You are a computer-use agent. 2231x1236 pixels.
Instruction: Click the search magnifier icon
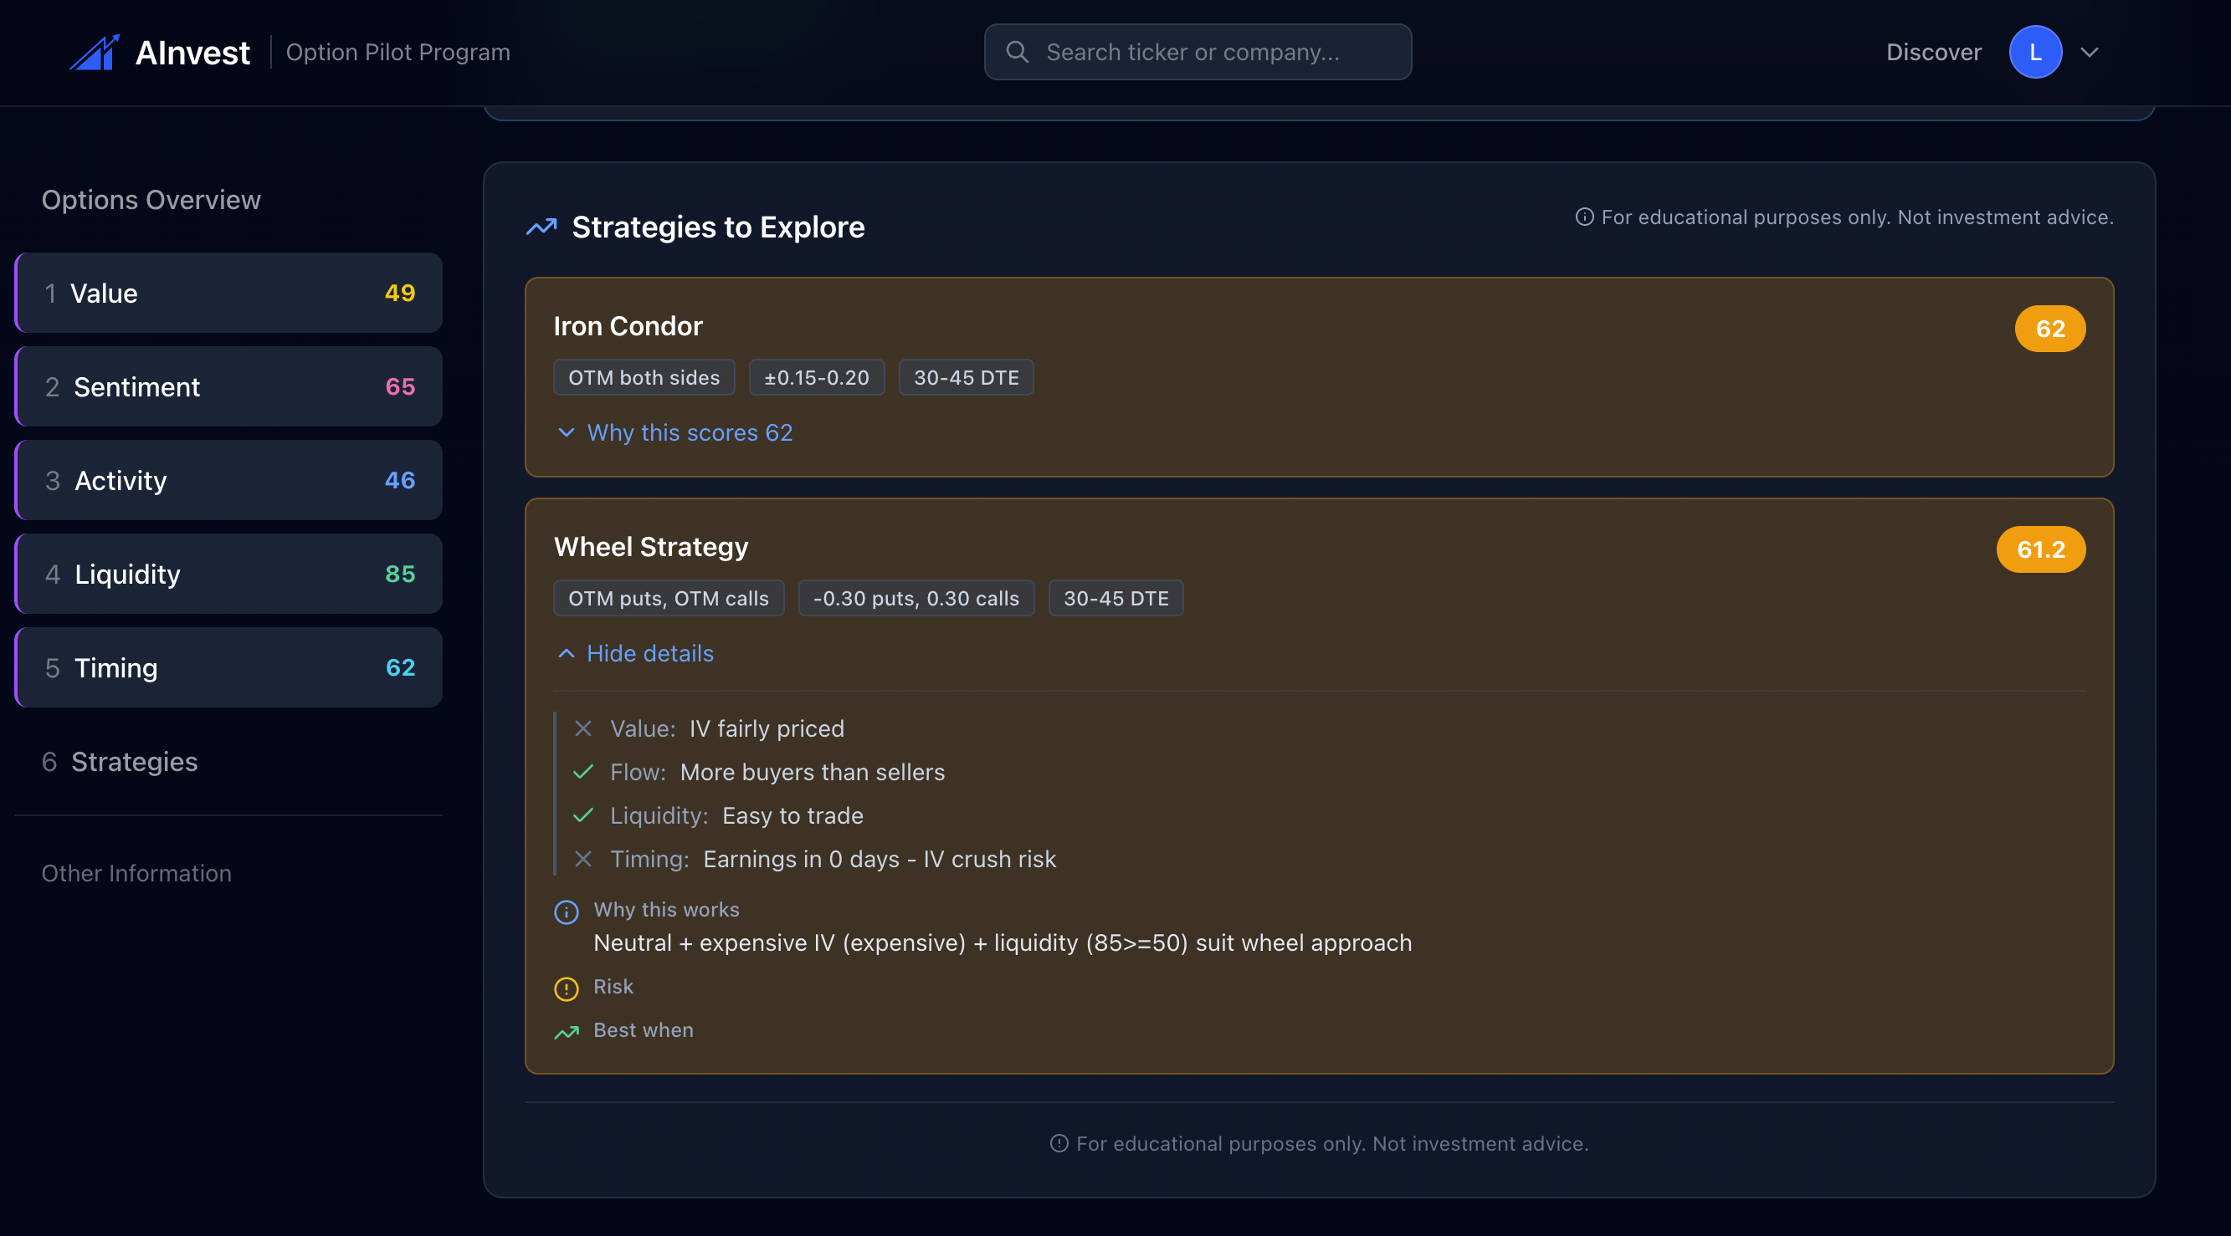(1017, 52)
